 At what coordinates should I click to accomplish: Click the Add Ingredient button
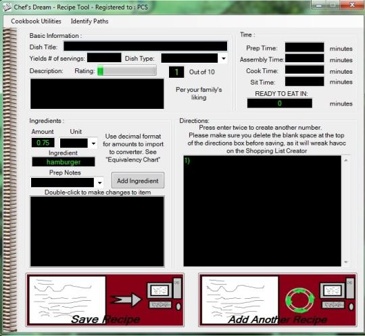click(x=138, y=181)
